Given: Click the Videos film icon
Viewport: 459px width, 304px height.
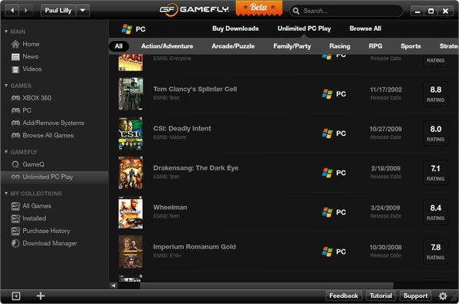Looking at the screenshot, I should click(15, 69).
